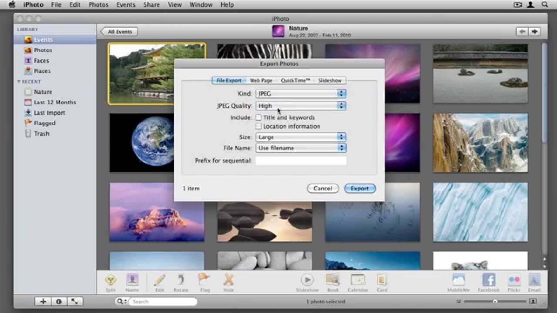Enable Title and keywords checkbox

click(258, 117)
